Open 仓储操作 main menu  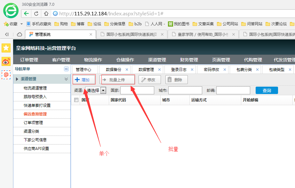point(125,60)
